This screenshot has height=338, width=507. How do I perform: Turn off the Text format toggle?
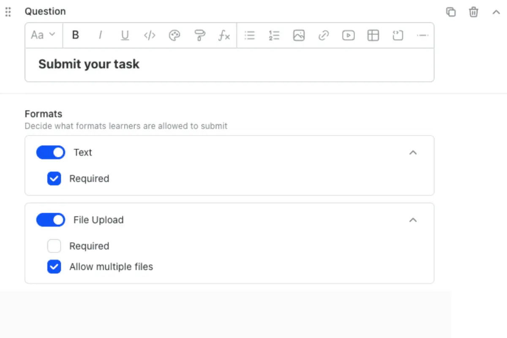point(51,153)
